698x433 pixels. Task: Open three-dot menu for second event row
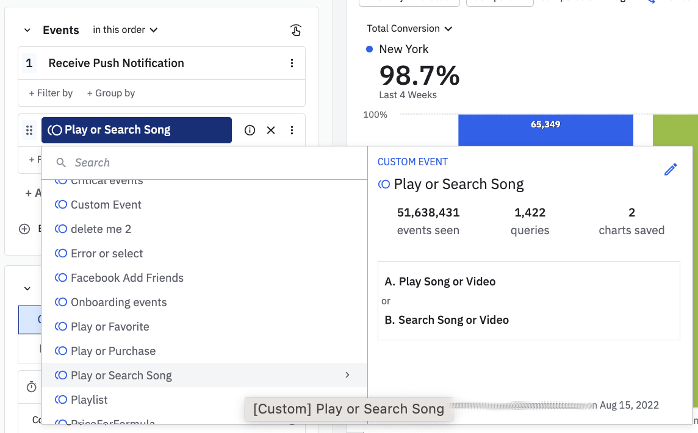292,130
